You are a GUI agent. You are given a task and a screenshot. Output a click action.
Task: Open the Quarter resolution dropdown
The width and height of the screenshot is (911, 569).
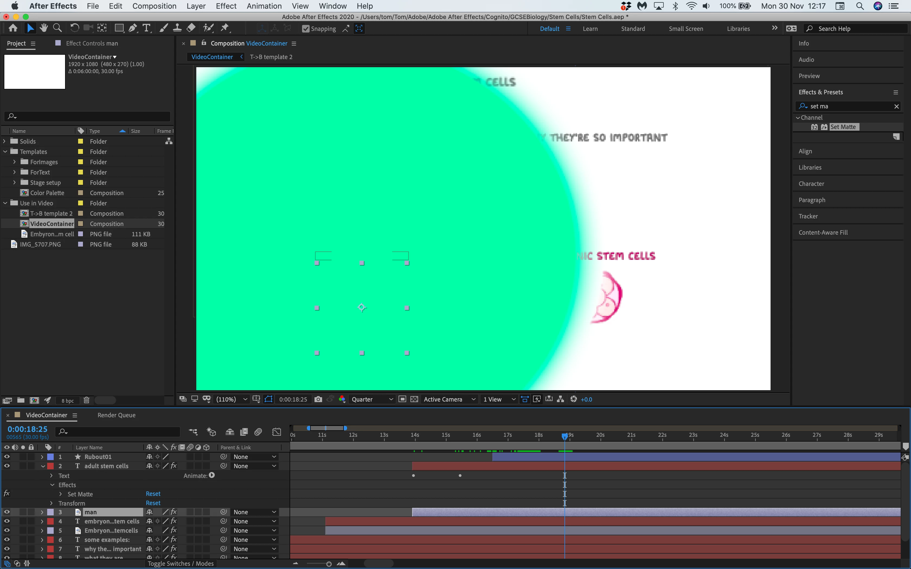[x=372, y=399]
